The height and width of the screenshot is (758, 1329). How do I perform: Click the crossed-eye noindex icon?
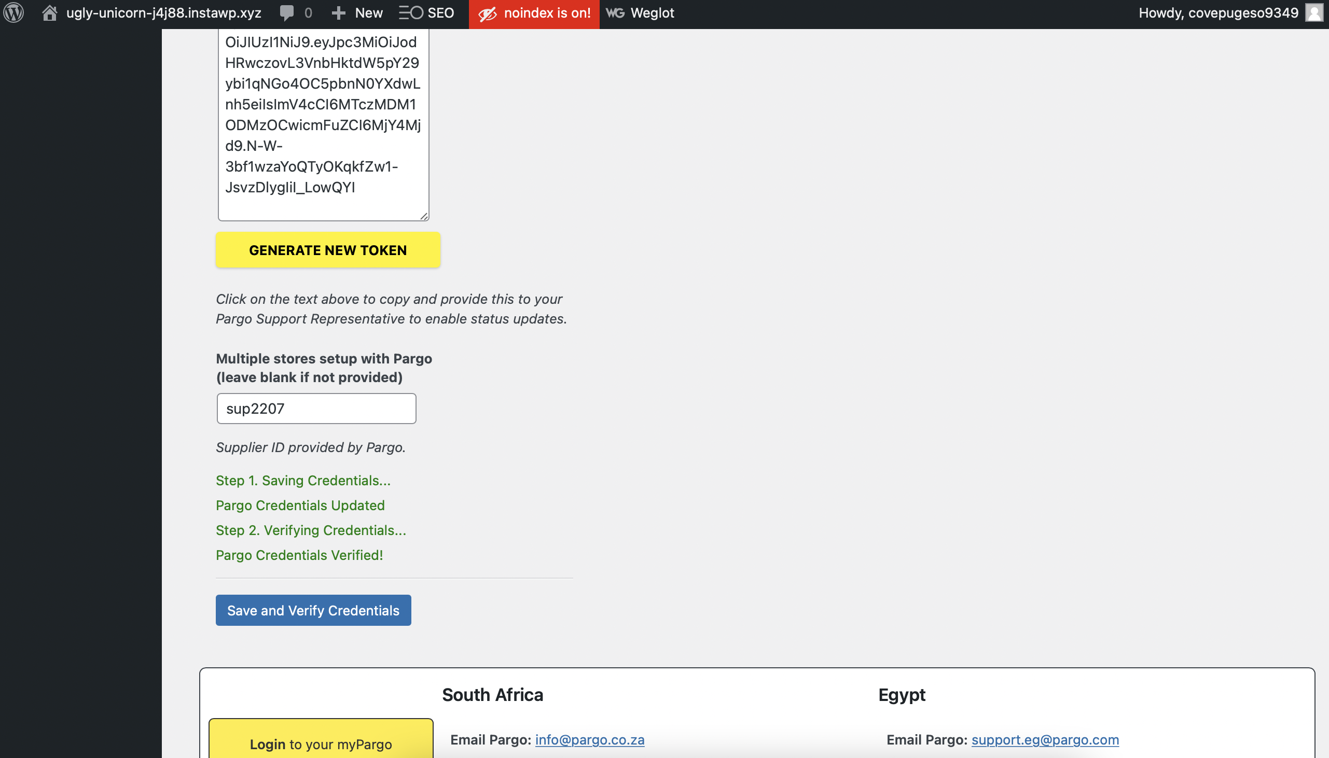[488, 13]
